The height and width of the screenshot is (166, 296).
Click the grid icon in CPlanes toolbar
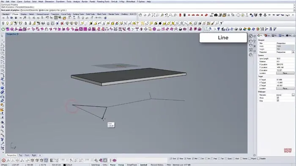click(56, 18)
